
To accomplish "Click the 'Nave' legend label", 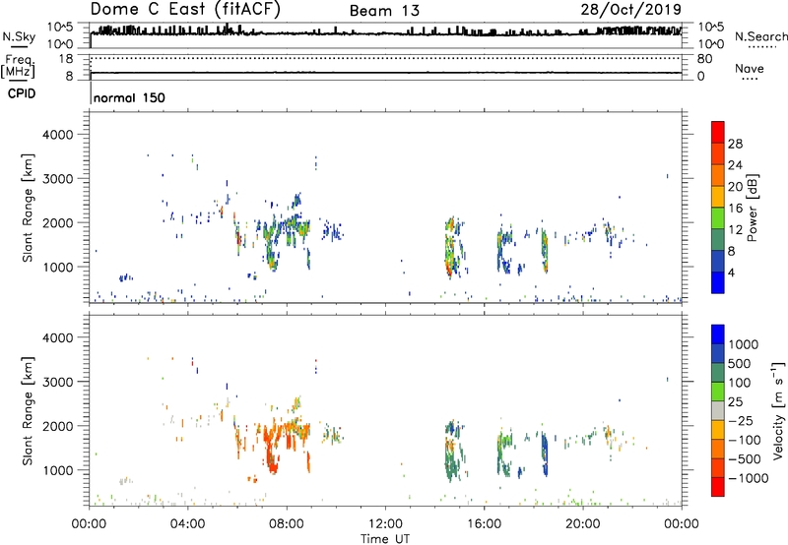I will tap(750, 68).
